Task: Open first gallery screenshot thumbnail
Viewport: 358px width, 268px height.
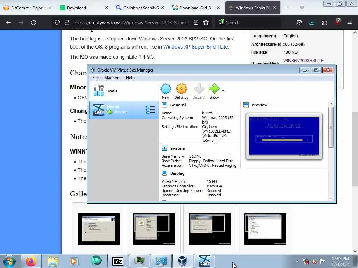Action: (98, 229)
